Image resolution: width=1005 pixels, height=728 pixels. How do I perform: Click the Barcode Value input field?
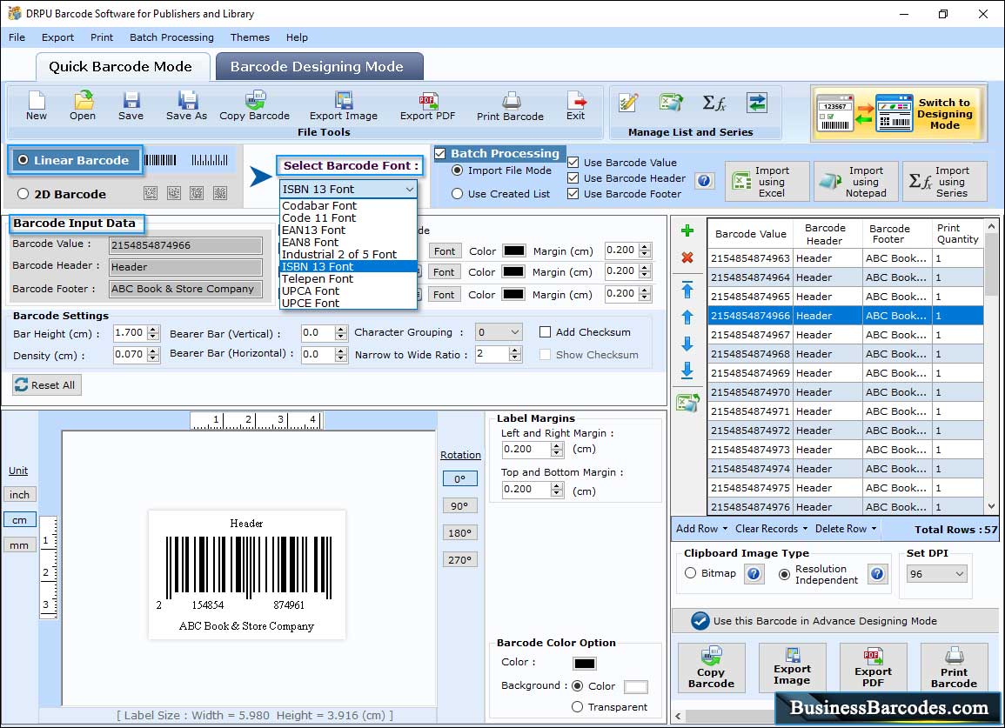(x=185, y=245)
